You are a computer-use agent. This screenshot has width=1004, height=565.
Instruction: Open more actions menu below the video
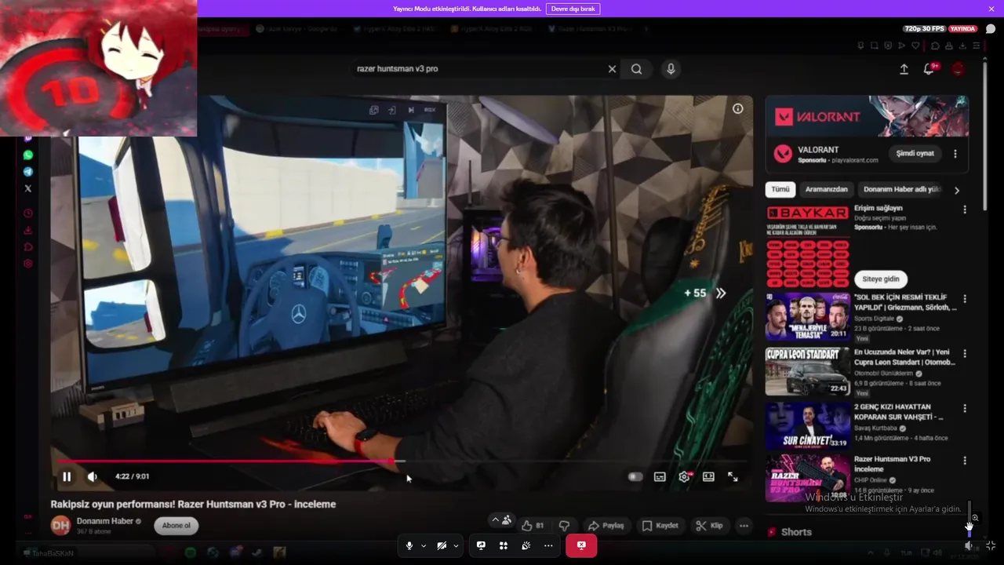[x=744, y=526]
